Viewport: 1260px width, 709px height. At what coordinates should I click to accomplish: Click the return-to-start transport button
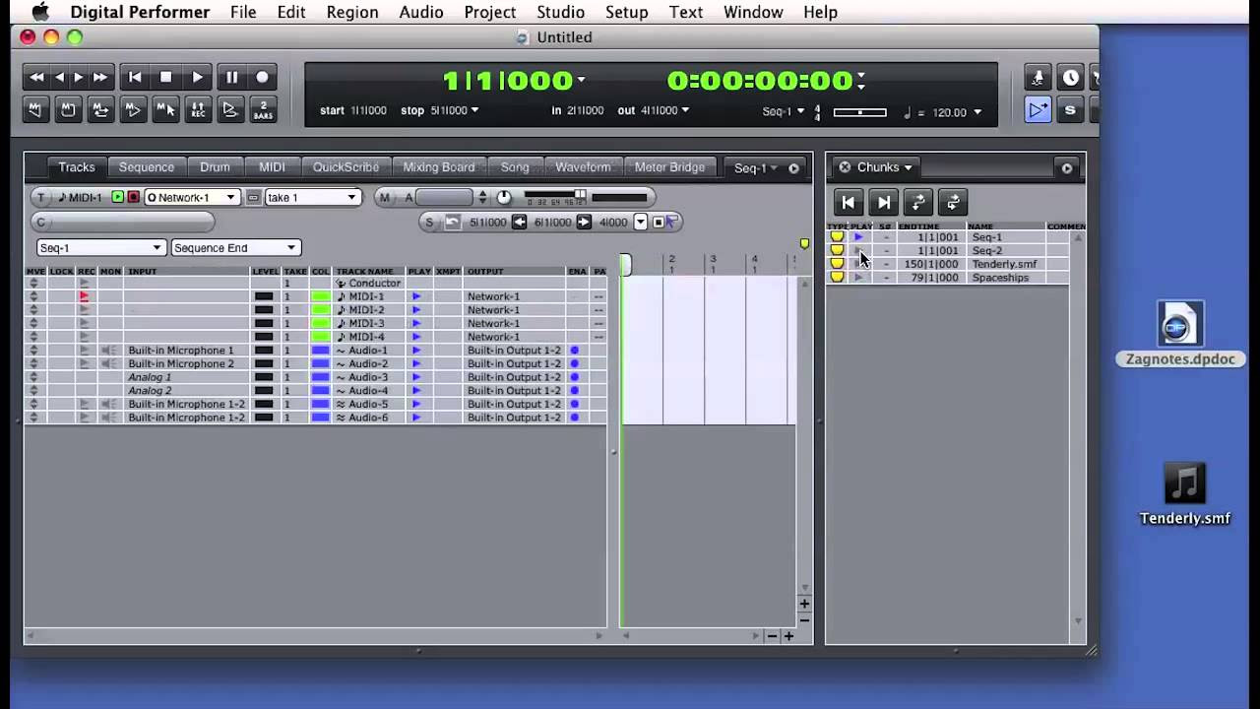pos(135,77)
